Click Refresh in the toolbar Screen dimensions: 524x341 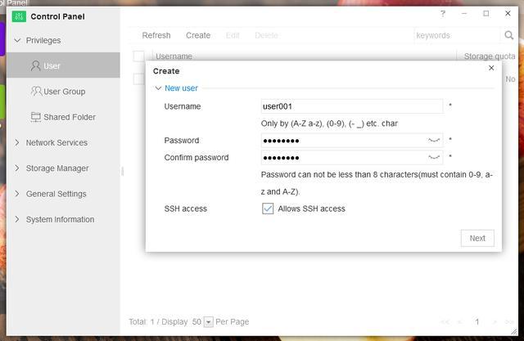point(156,35)
